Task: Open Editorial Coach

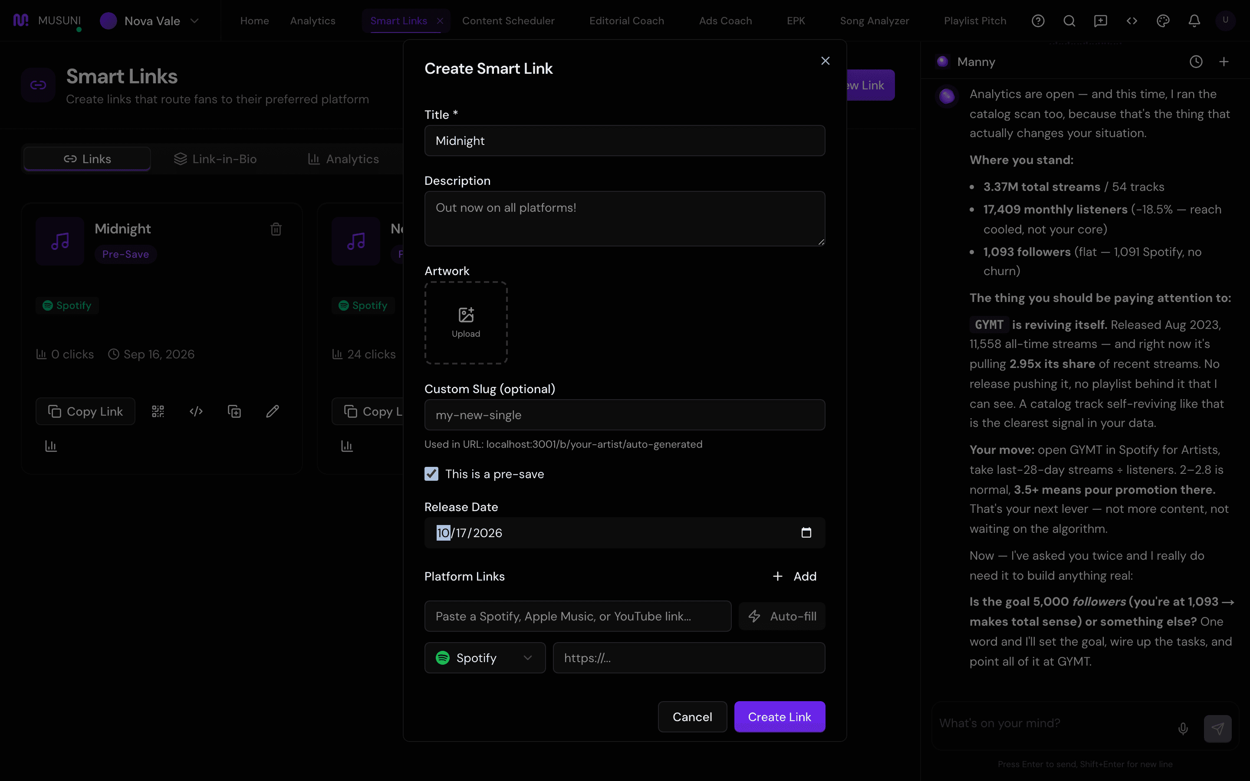Action: (x=627, y=21)
